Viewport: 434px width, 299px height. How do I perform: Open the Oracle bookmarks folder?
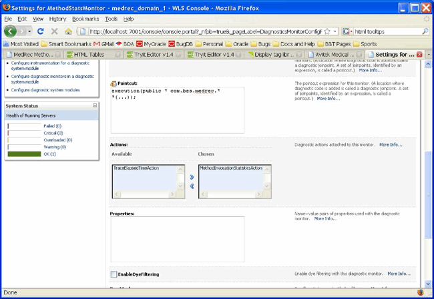click(x=237, y=43)
